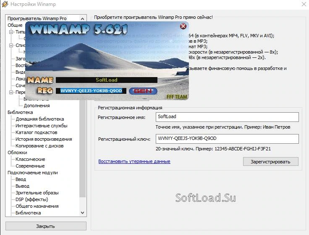This screenshot has height=235, width=309.
Task: Select Каталог подкастов item
Action: point(36,132)
